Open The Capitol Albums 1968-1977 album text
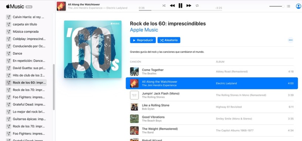The height and width of the screenshot is (141, 302). pyautogui.click(x=235, y=130)
